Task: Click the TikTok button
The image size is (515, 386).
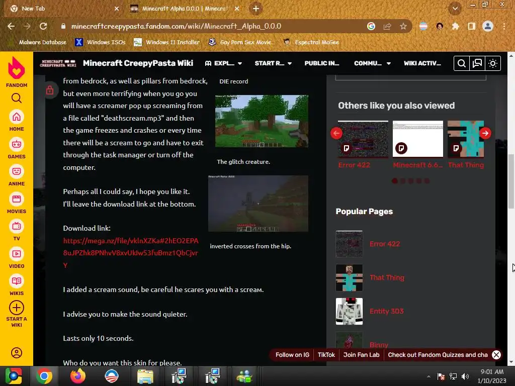Action: 326,355
